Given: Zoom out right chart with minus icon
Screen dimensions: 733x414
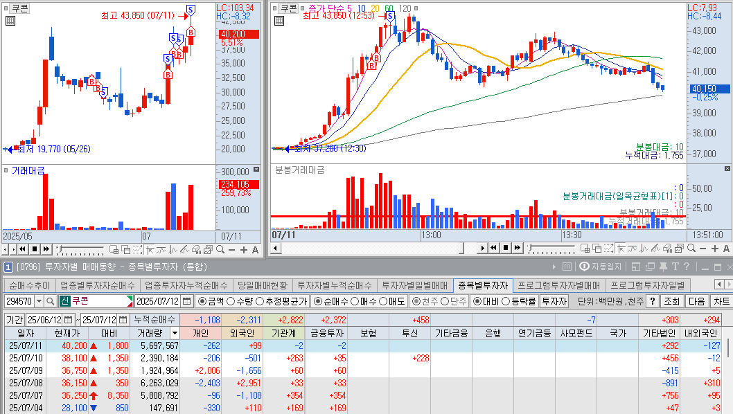Looking at the screenshot, I should coord(703,248).
